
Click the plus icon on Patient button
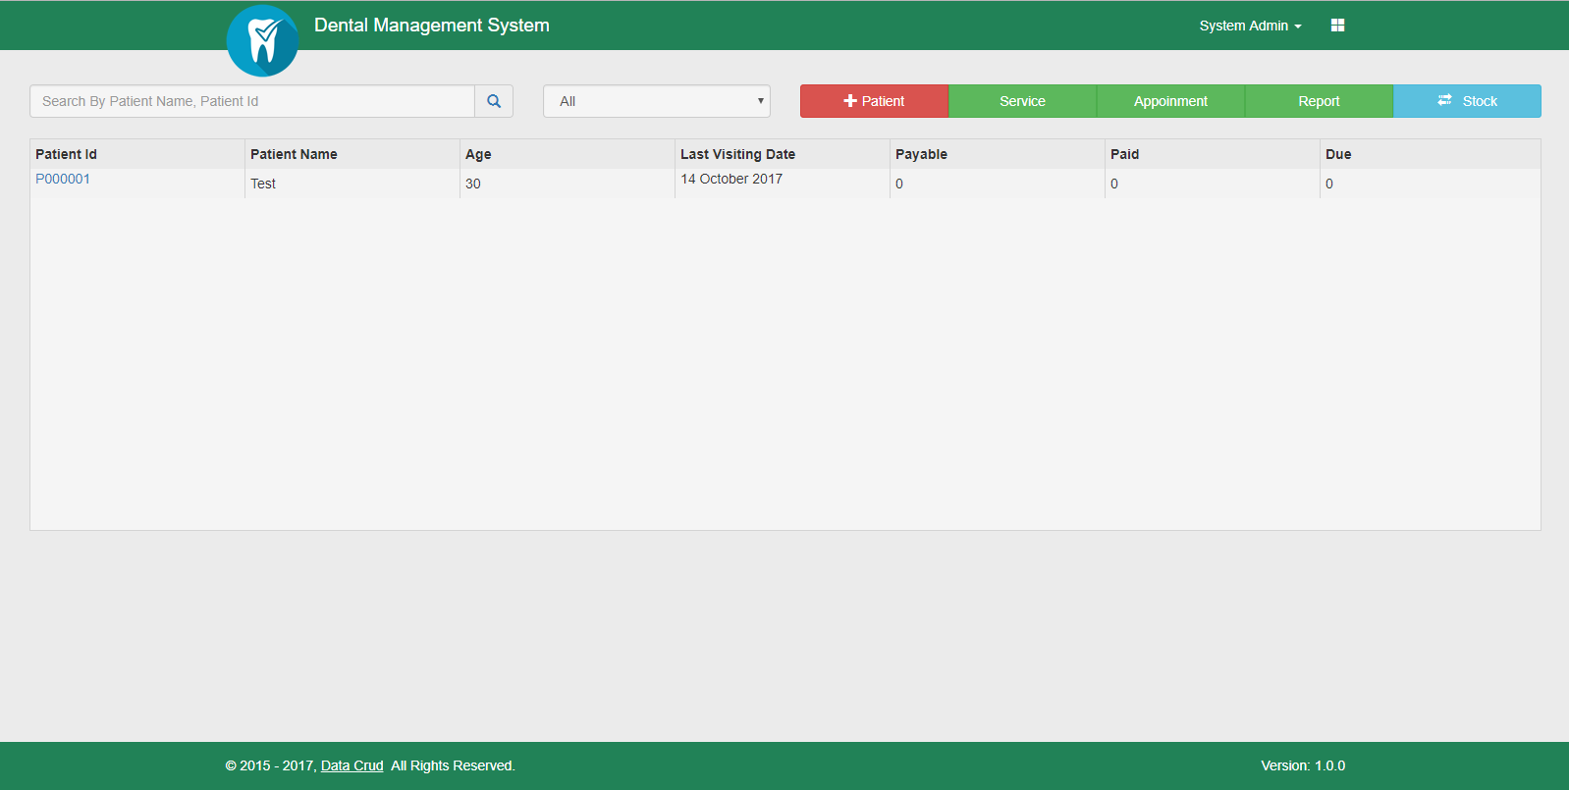coord(850,101)
